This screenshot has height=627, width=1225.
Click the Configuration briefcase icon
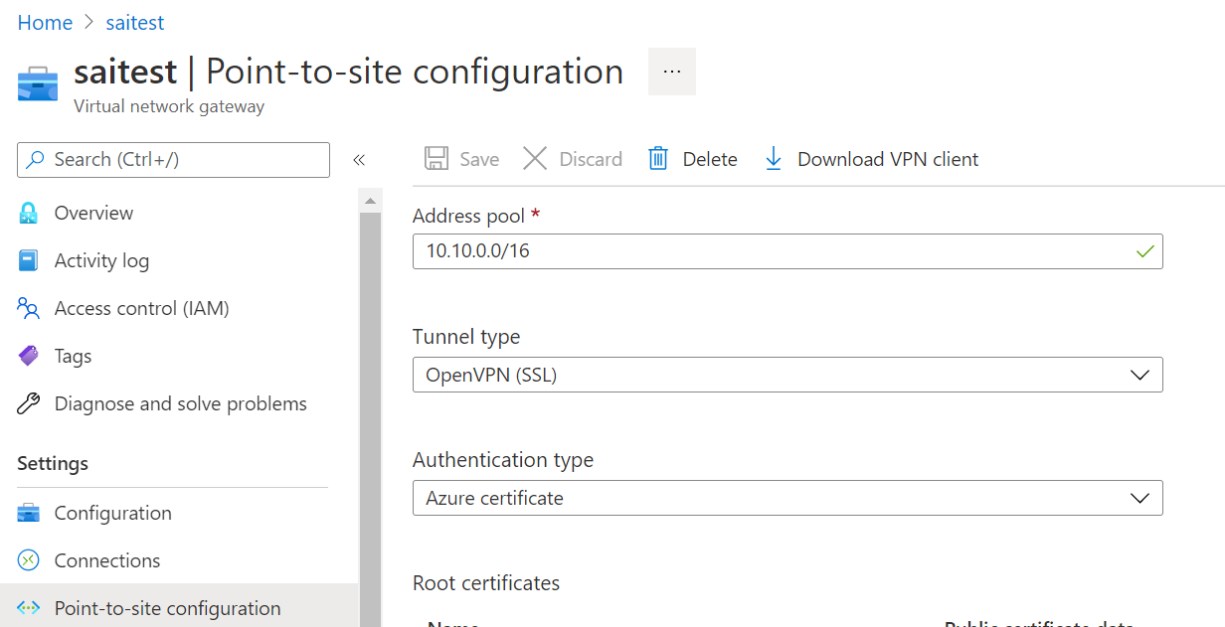[x=29, y=513]
